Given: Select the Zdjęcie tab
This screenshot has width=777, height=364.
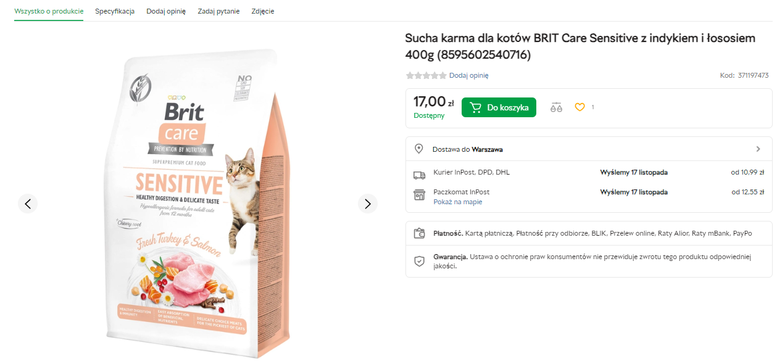Looking at the screenshot, I should pos(263,11).
